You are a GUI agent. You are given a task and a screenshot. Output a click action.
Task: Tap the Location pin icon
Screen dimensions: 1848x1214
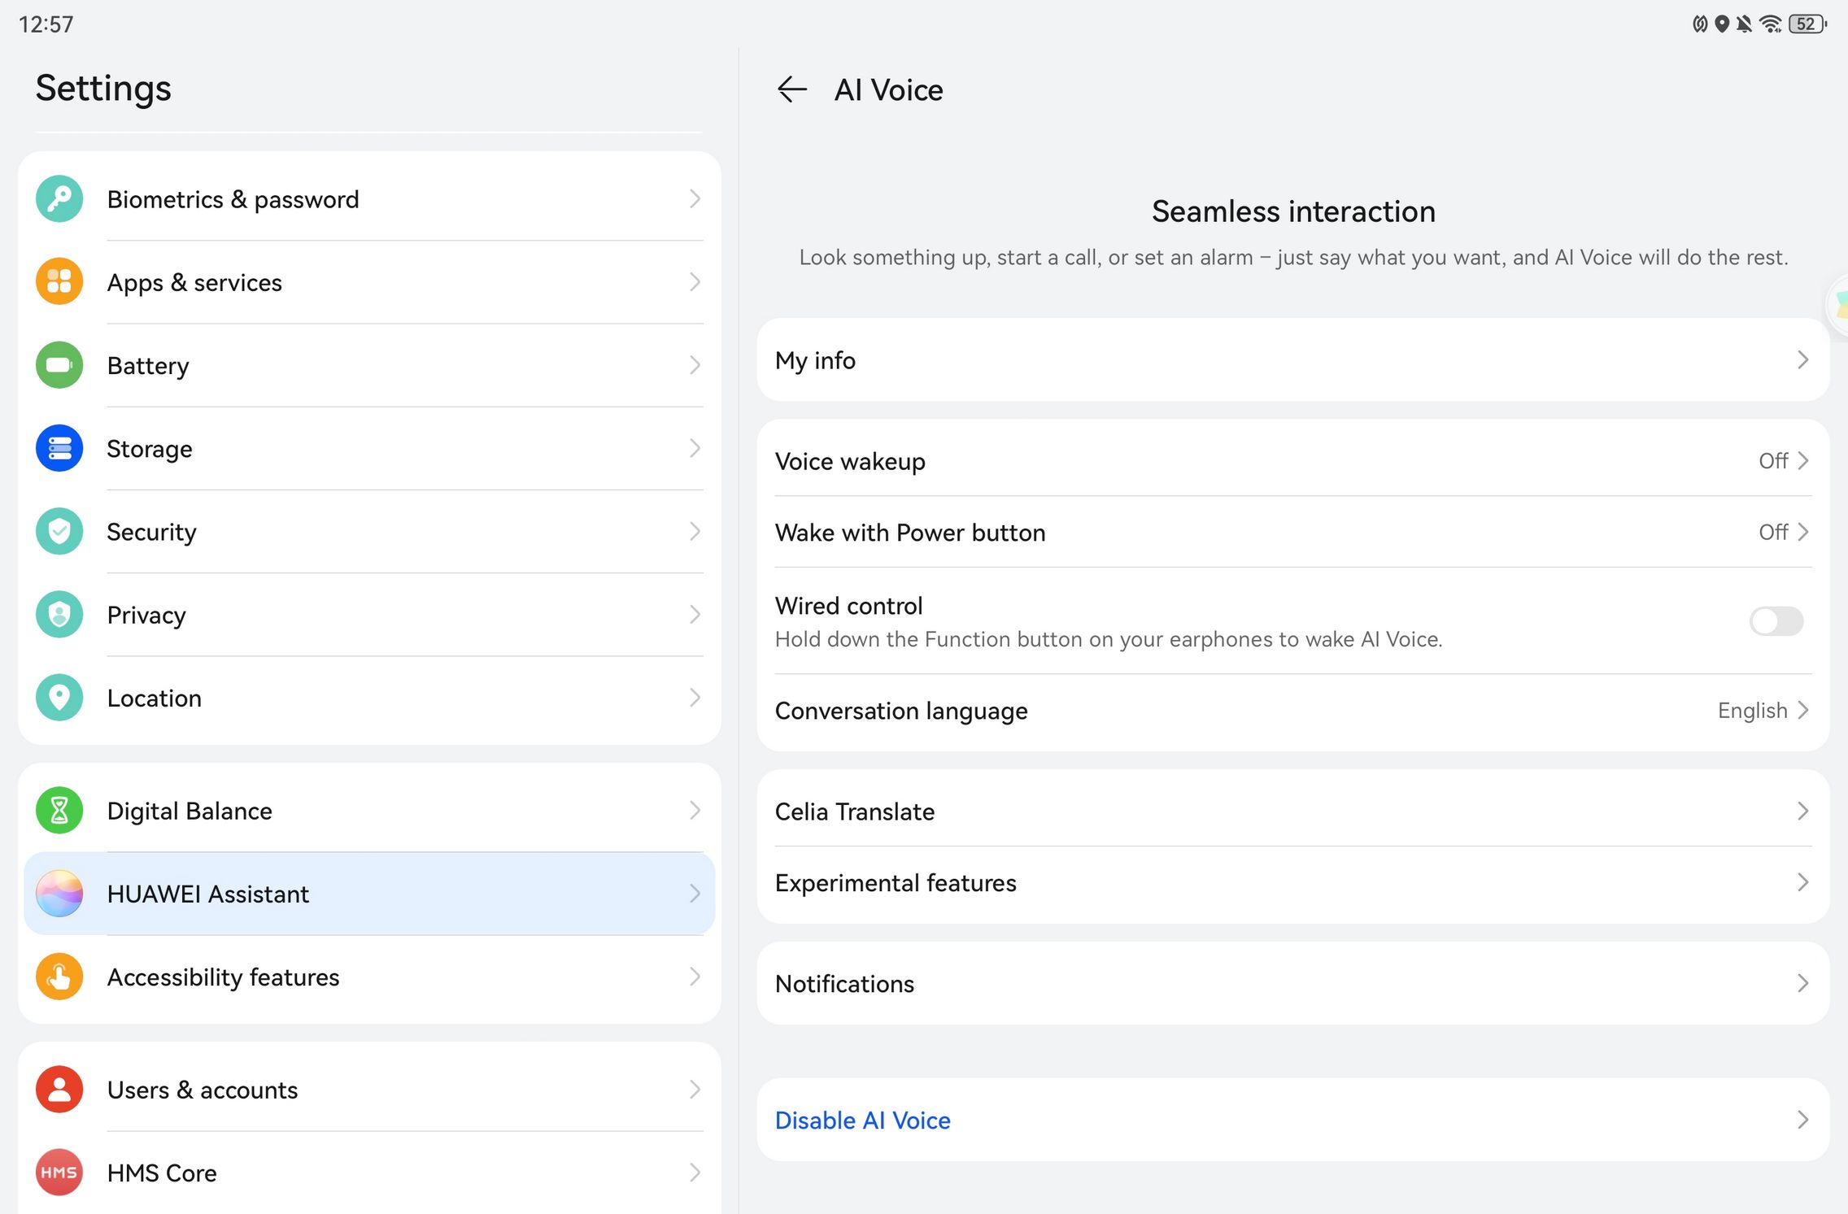(59, 698)
